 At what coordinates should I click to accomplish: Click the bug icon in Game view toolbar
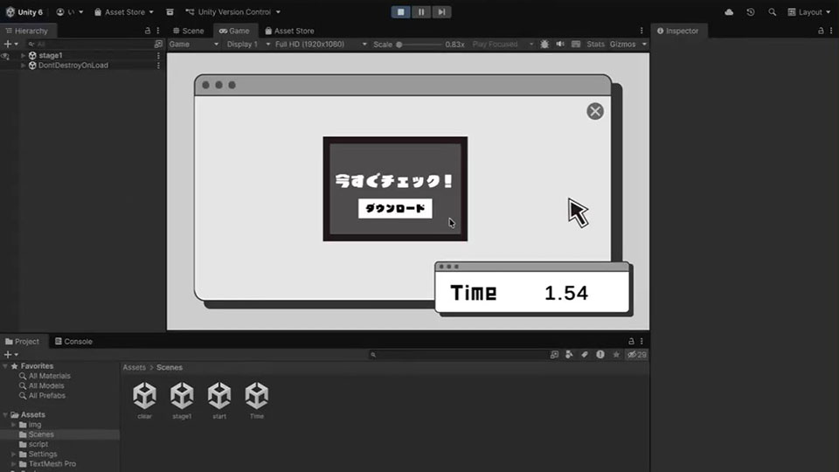tap(545, 44)
